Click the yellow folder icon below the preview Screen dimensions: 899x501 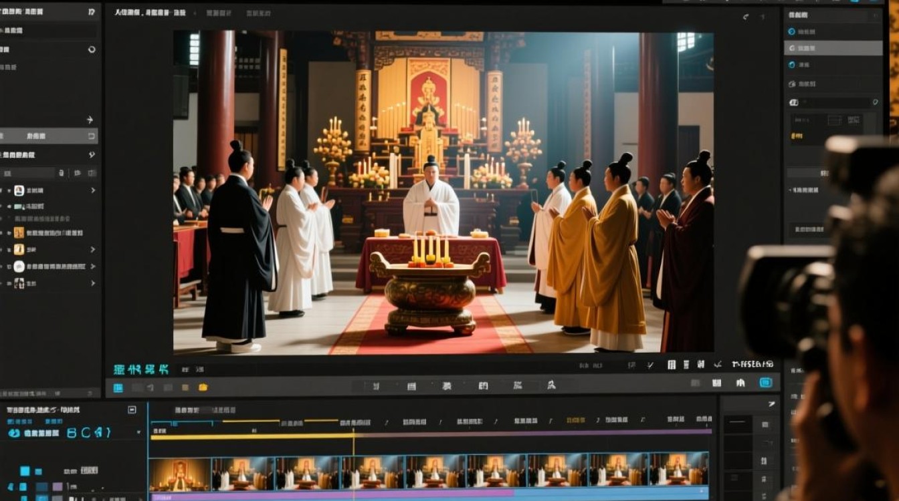click(x=203, y=387)
